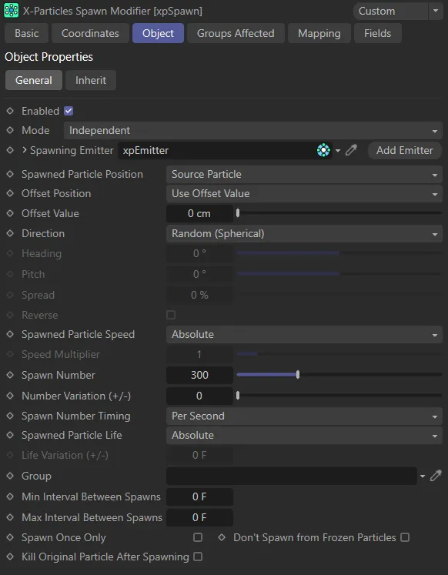Image resolution: width=448 pixels, height=575 pixels.
Task: Click the Min Interval Between Spawns field
Action: pos(199,496)
